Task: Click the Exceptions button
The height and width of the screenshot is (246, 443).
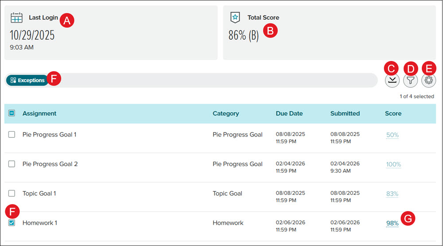Action: click(x=27, y=80)
